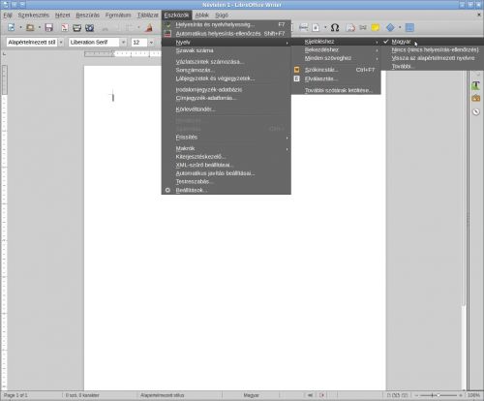Click Magyar language in status bar
The width and height of the screenshot is (484, 401).
tap(251, 395)
